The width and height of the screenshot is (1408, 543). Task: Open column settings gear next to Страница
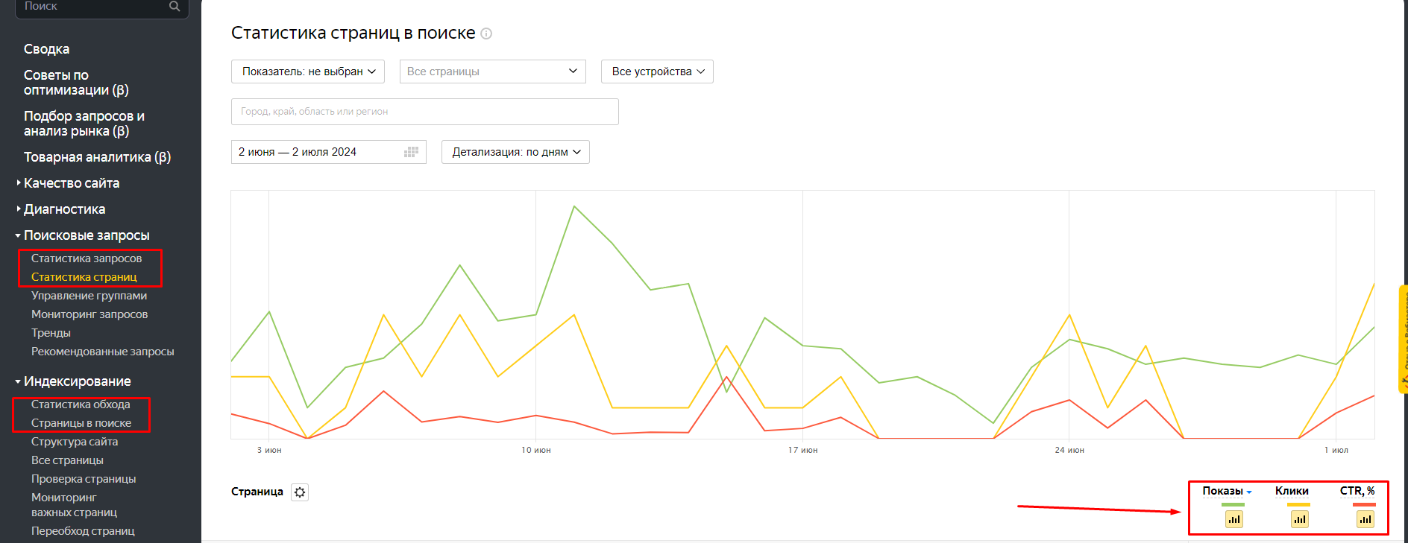[x=300, y=492]
